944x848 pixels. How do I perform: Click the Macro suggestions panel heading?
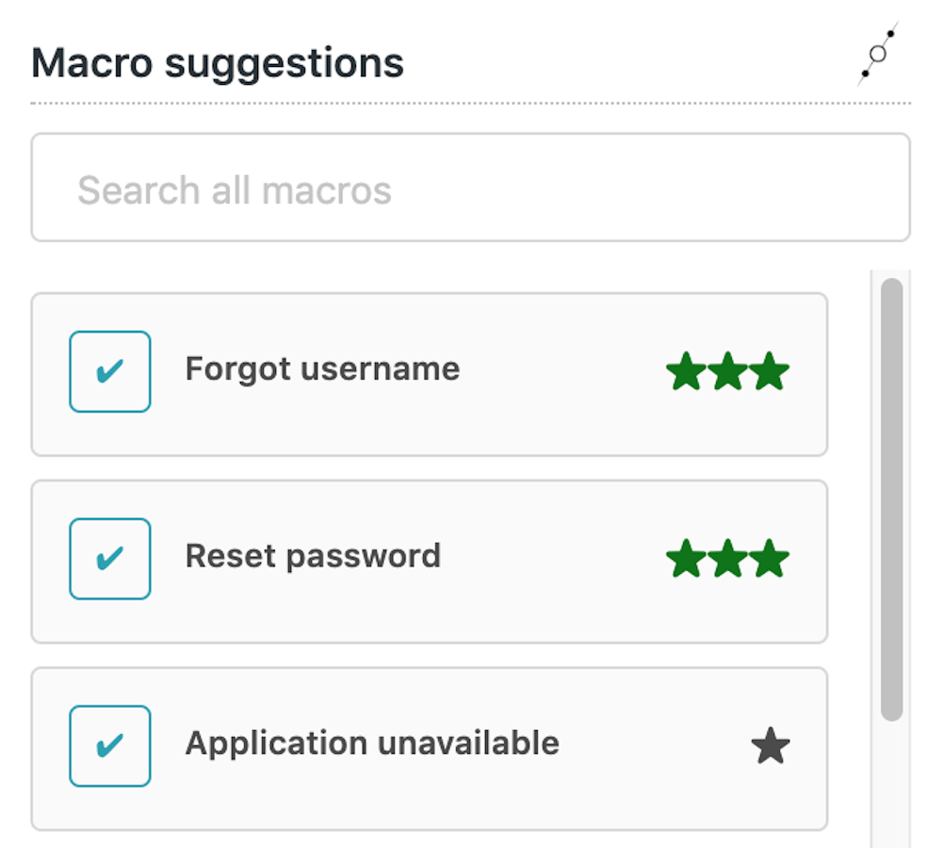(x=219, y=62)
